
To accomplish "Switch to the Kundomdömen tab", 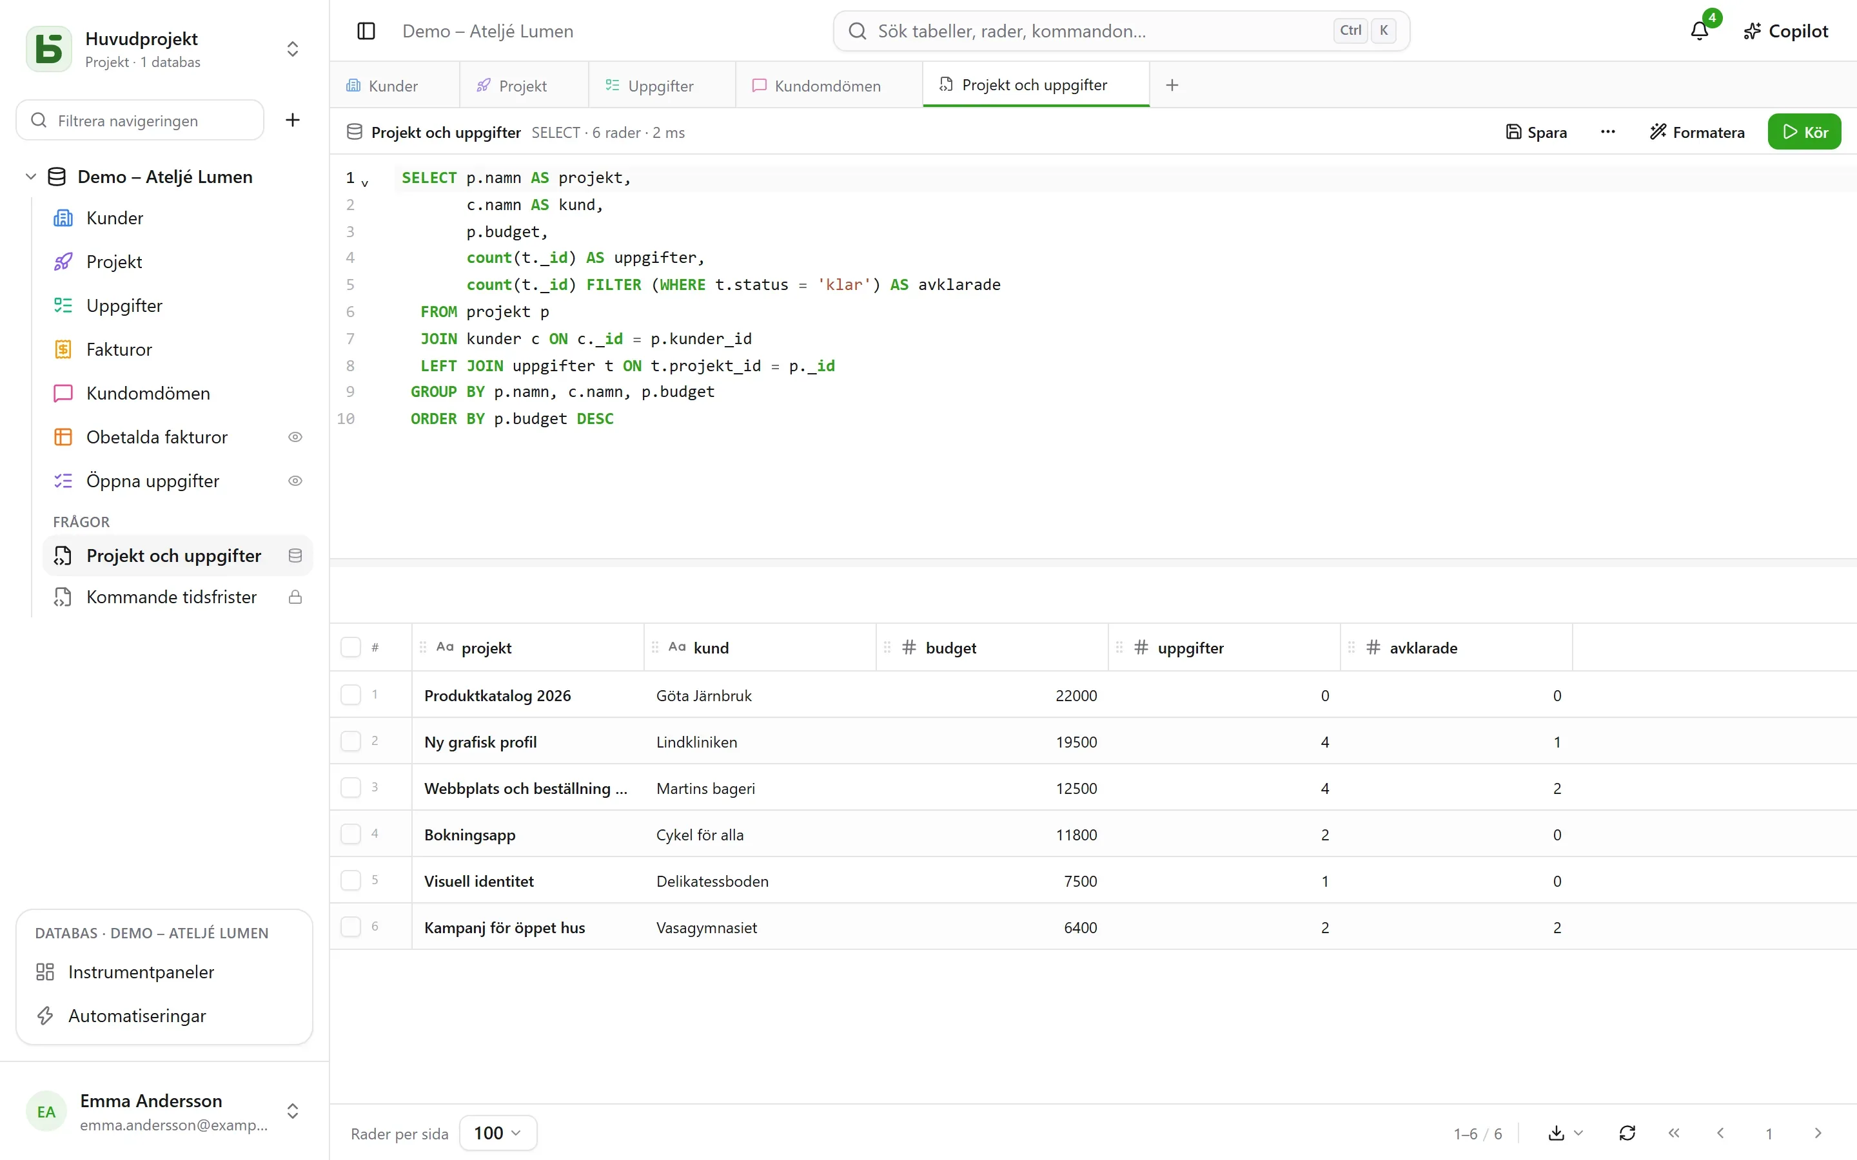I will pyautogui.click(x=829, y=86).
